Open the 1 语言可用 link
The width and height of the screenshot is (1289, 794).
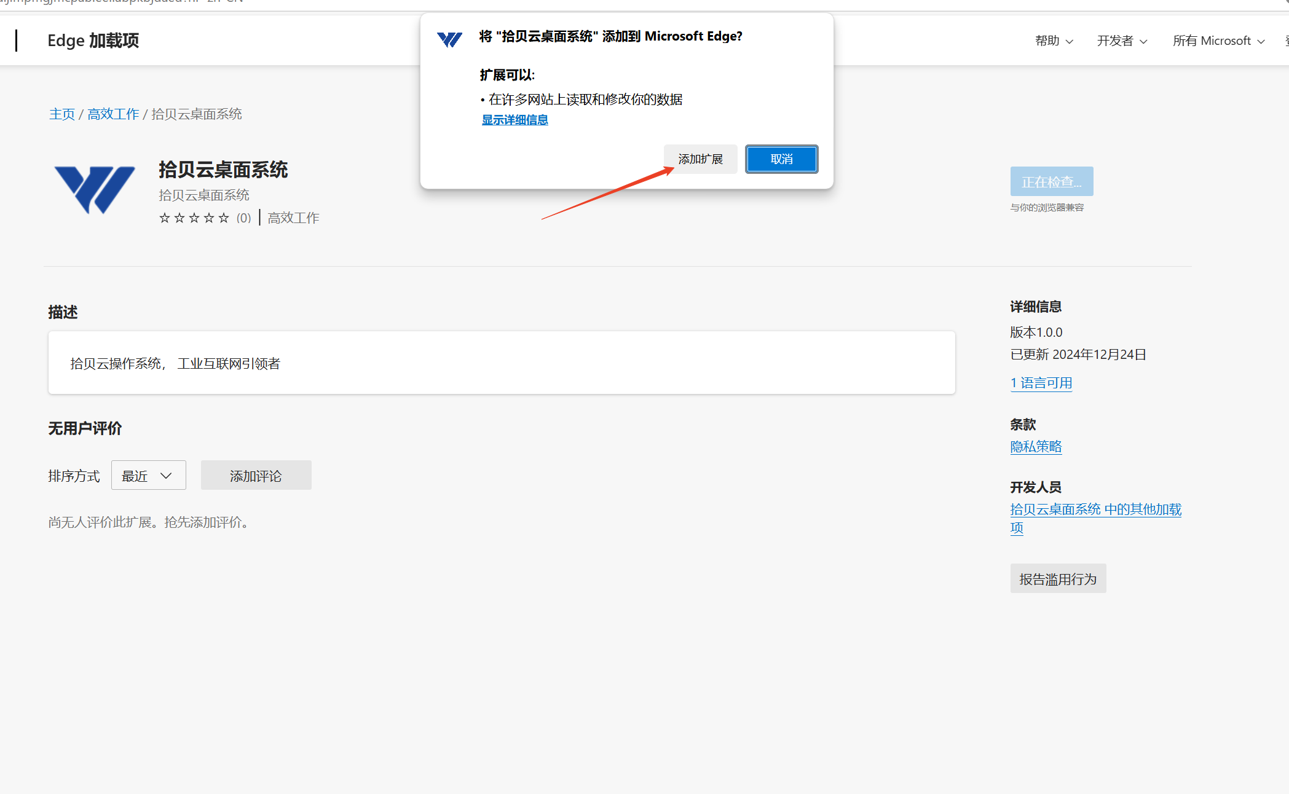tap(1041, 383)
